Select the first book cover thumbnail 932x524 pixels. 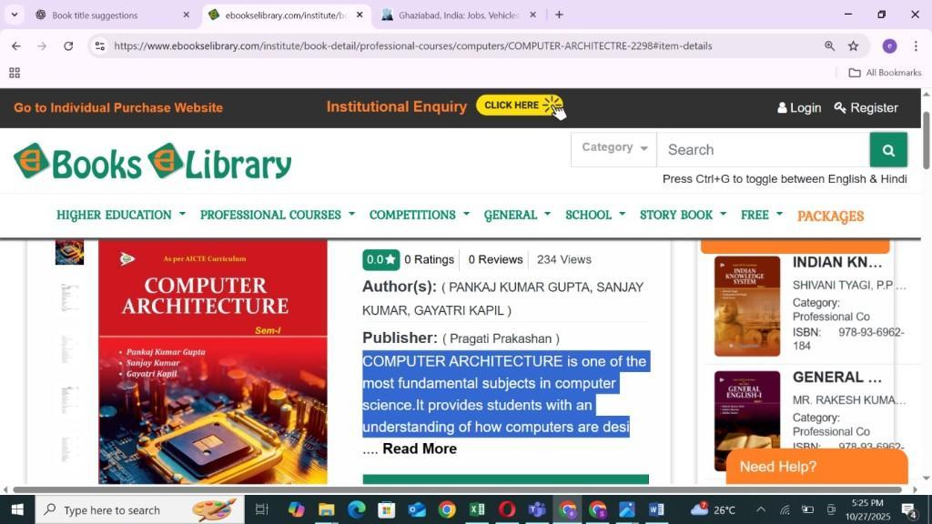69,253
